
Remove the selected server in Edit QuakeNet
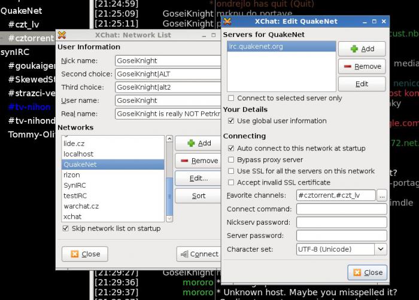[362, 66]
